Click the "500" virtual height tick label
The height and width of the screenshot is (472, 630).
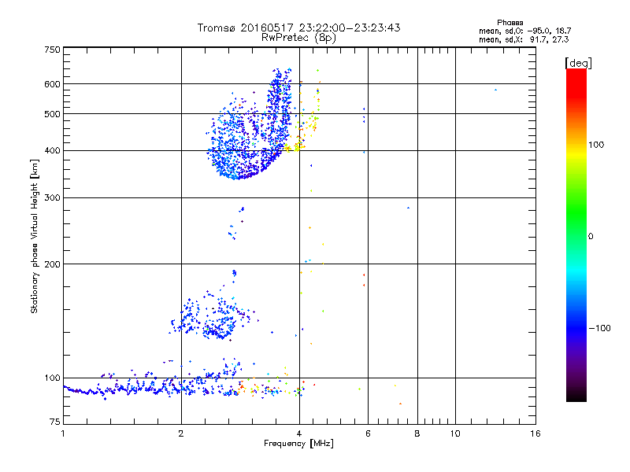coord(52,114)
